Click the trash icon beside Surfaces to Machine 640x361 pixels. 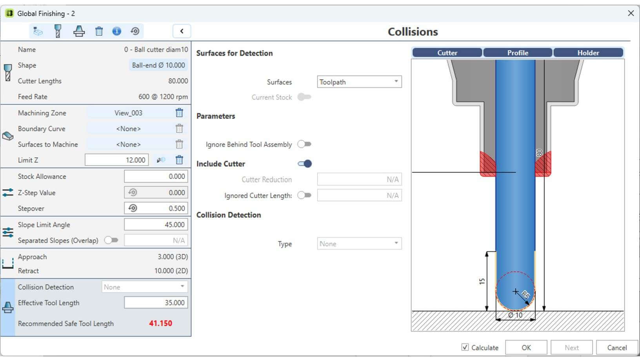click(x=179, y=144)
